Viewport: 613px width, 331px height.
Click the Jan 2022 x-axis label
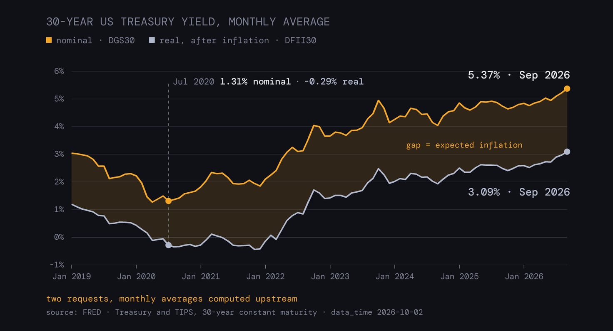click(x=265, y=276)
